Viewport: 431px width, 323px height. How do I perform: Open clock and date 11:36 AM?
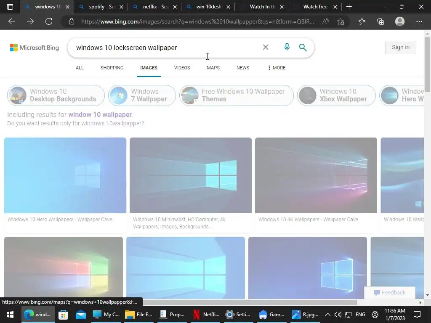click(395, 315)
